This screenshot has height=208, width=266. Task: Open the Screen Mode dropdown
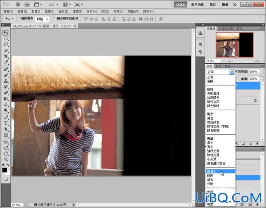pos(79,5)
